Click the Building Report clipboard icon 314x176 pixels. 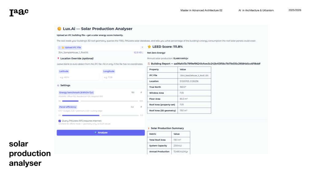[149, 64]
